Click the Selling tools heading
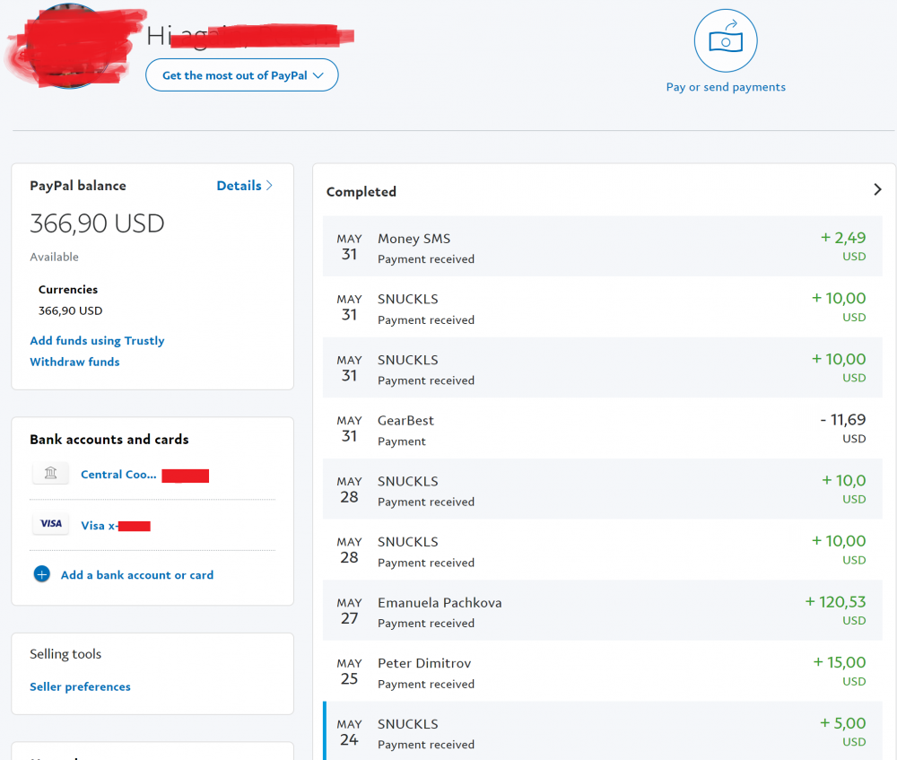The width and height of the screenshot is (897, 760). (65, 653)
